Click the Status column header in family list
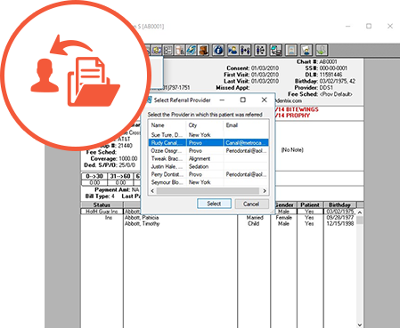The height and width of the screenshot is (328, 400). tap(102, 204)
